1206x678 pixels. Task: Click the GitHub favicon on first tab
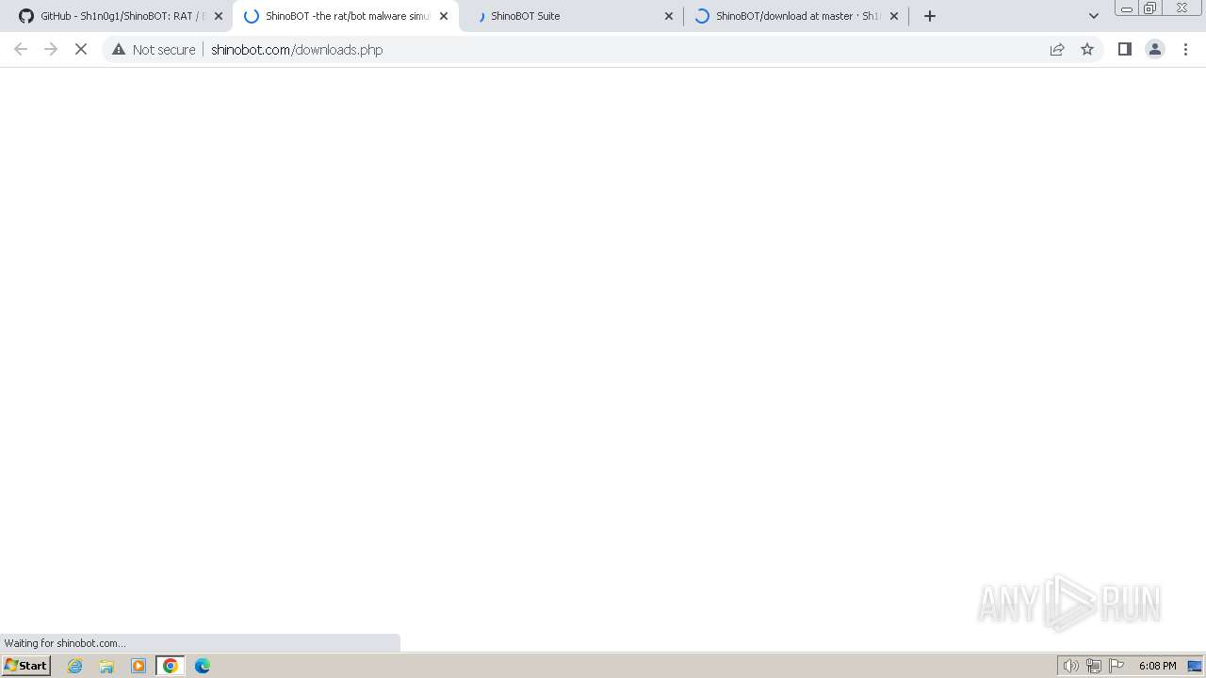pos(26,16)
